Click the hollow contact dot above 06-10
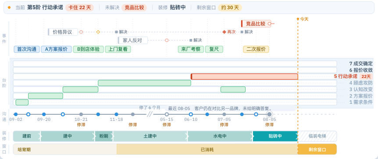Viewport: 378px width, 159px height. pos(191,114)
